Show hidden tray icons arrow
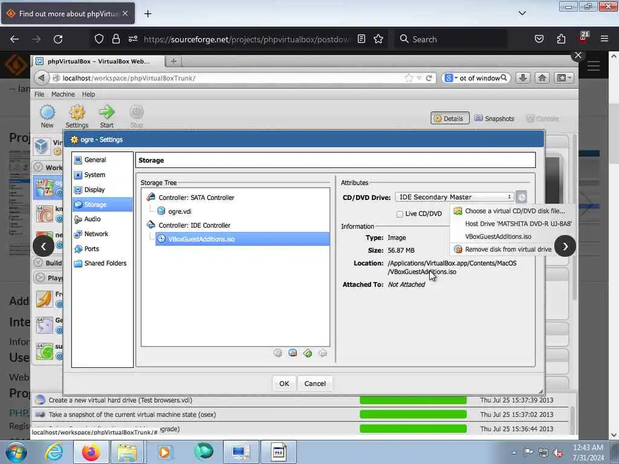The image size is (619, 464). [x=514, y=453]
